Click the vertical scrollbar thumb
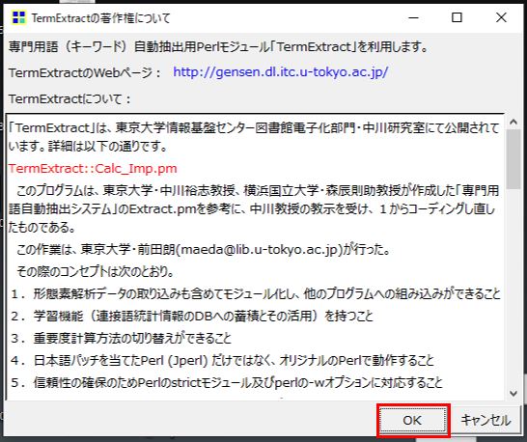527x442 pixels. [x=513, y=159]
